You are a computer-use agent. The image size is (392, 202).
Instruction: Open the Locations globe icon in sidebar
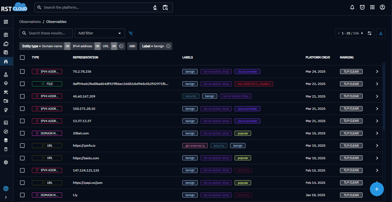coord(6,110)
